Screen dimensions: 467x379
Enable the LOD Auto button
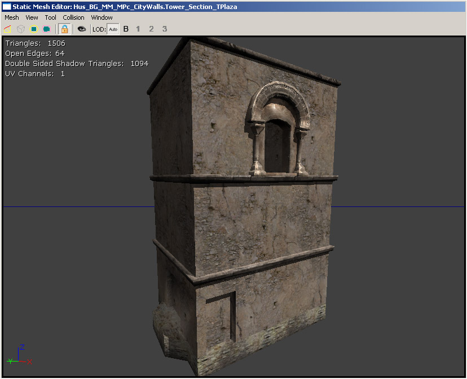pos(113,29)
